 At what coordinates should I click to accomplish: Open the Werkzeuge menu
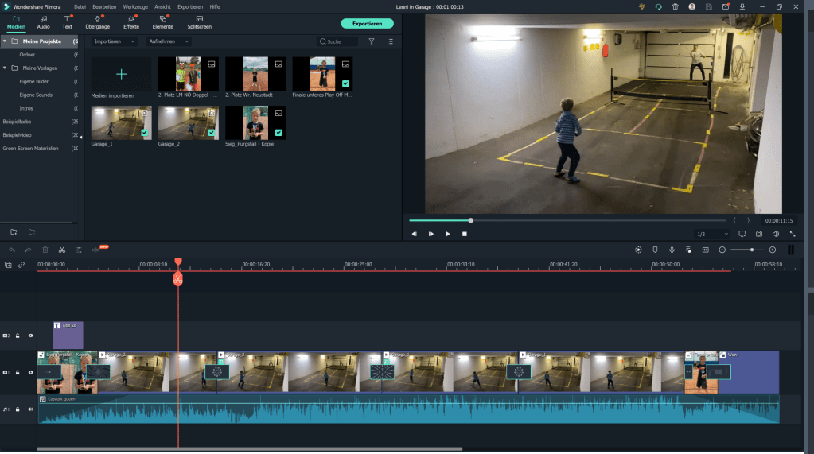click(135, 6)
